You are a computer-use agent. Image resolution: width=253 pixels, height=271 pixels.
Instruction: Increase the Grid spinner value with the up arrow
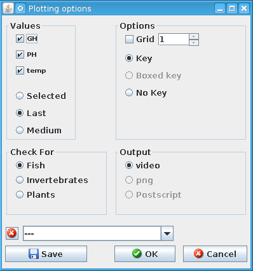(194, 36)
